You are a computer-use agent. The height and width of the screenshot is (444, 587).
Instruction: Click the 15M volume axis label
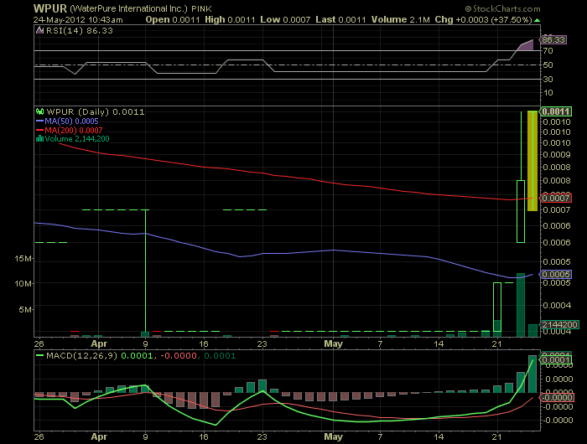tap(23, 259)
